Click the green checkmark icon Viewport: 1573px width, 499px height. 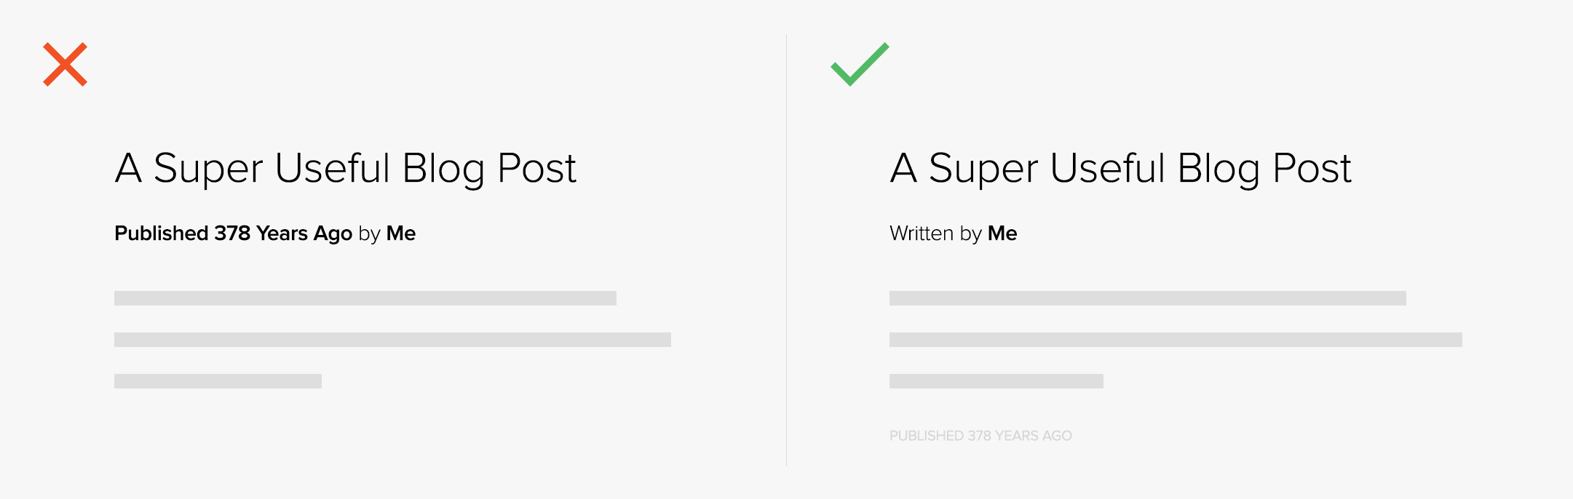click(860, 64)
